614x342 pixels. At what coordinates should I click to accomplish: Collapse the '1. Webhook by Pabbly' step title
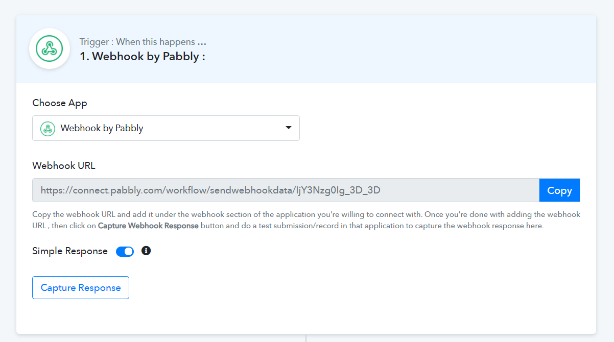point(143,56)
